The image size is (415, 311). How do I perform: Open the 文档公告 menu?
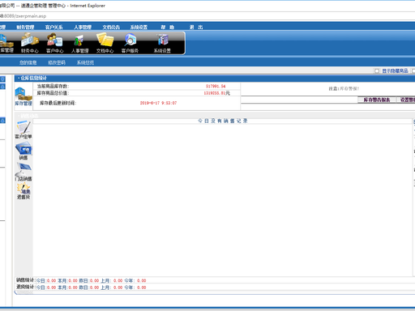111,27
